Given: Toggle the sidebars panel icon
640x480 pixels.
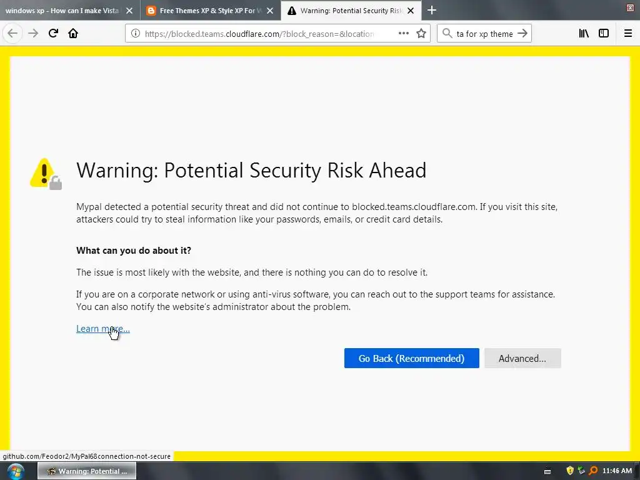Looking at the screenshot, I should tap(604, 34).
